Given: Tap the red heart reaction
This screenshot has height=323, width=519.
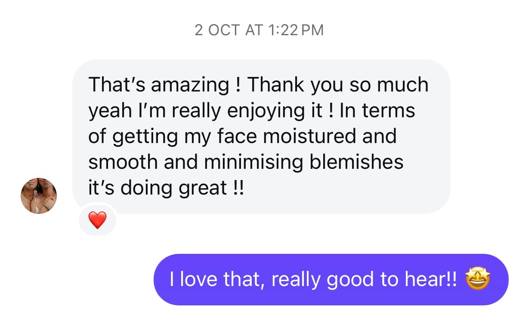Looking at the screenshot, I should click(x=97, y=220).
